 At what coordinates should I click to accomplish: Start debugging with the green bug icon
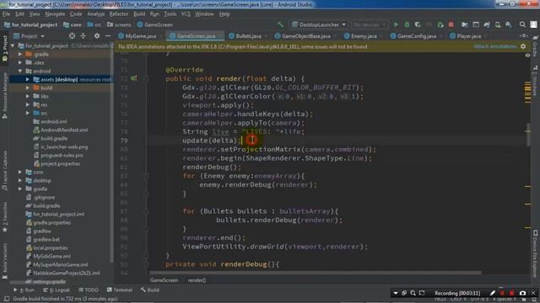407,24
